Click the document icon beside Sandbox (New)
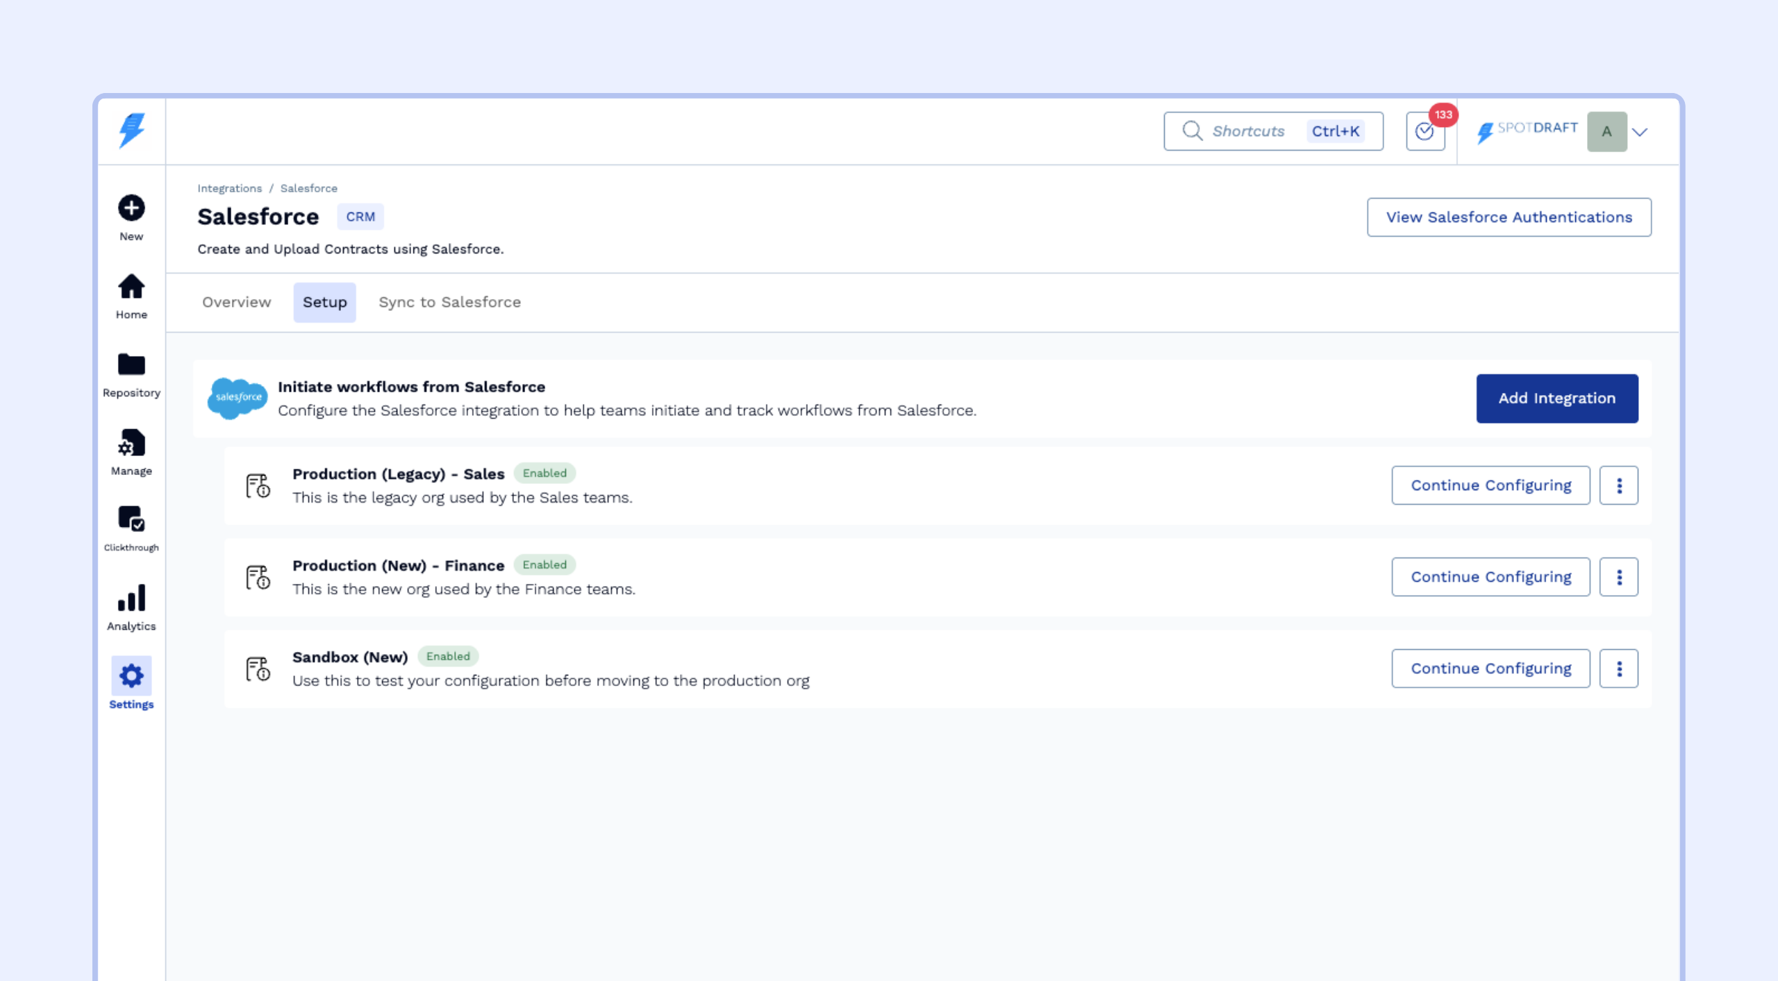1778x981 pixels. pyautogui.click(x=258, y=669)
